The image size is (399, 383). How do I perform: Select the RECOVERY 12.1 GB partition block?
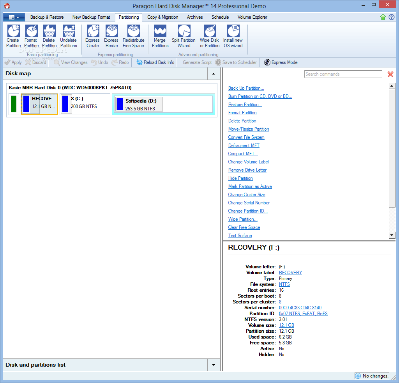pyautogui.click(x=39, y=104)
